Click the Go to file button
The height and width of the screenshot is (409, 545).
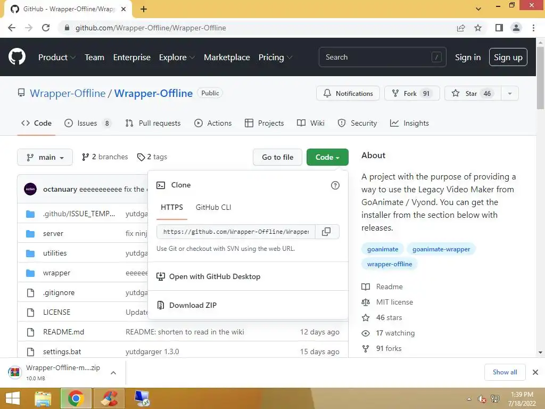(277, 157)
